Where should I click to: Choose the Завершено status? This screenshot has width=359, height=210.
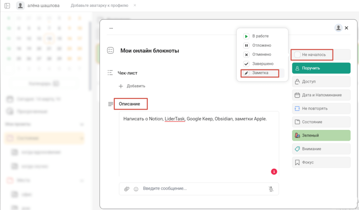263,64
